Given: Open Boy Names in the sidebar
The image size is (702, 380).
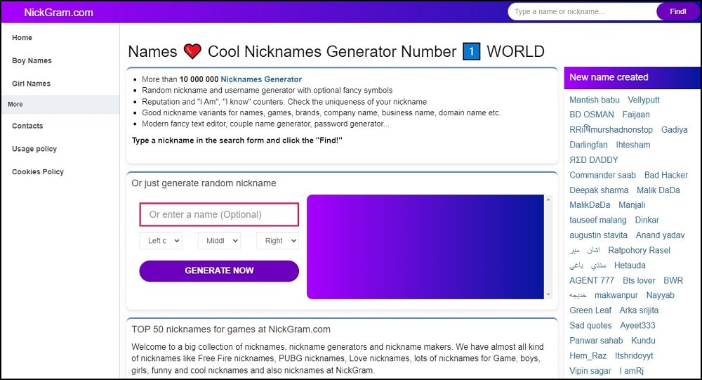Looking at the screenshot, I should point(32,60).
